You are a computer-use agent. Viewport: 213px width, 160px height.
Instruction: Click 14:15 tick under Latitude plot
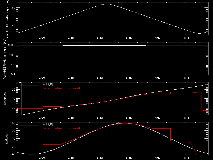click(x=186, y=158)
